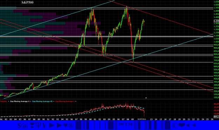Click the trendline handle on the lower red line
Image resolution: width=219 pixels, height=130 pixels.
coord(187,83)
